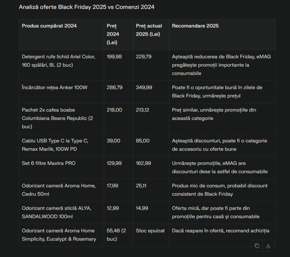Click the 'Dacă reapare în ofertă' recommendation
Viewport: 290px width, 257px height.
(x=221, y=231)
